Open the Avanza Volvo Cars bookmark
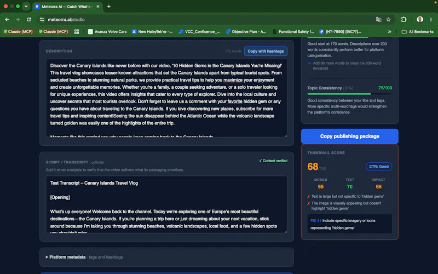Screen dimensions: 438x274 107,32
